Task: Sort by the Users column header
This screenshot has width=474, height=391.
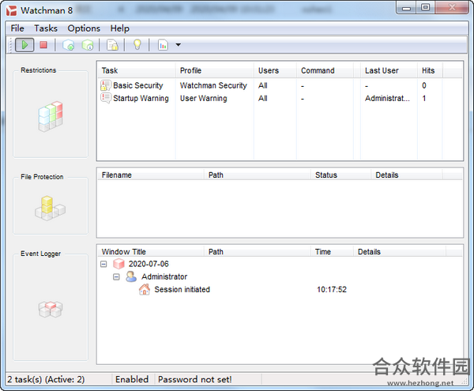Action: click(275, 70)
